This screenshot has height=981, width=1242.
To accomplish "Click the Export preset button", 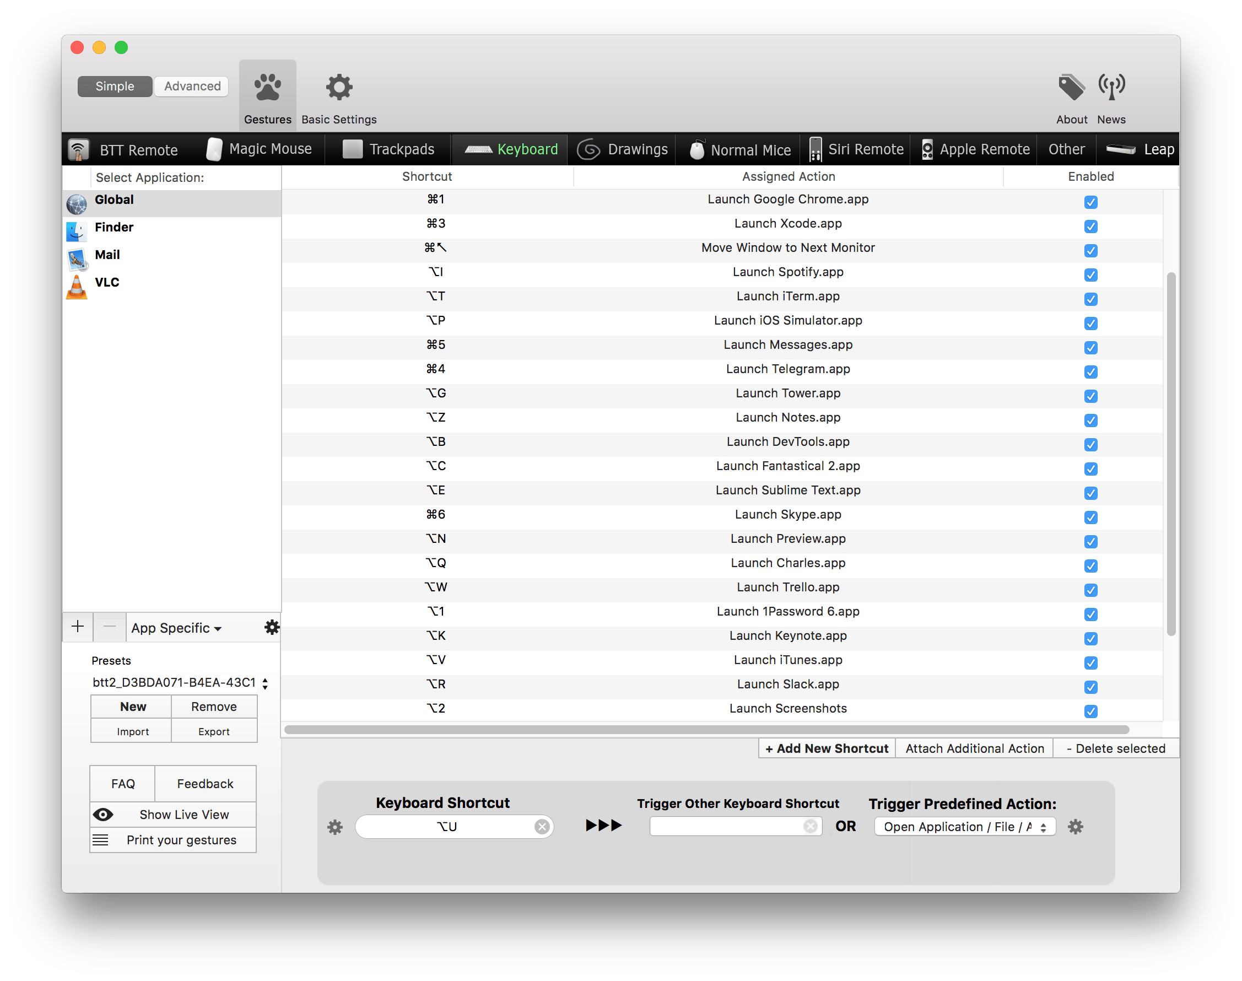I will click(x=214, y=731).
